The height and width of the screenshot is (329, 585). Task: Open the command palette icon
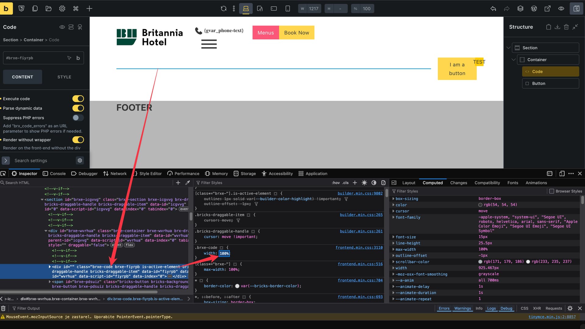76,9
